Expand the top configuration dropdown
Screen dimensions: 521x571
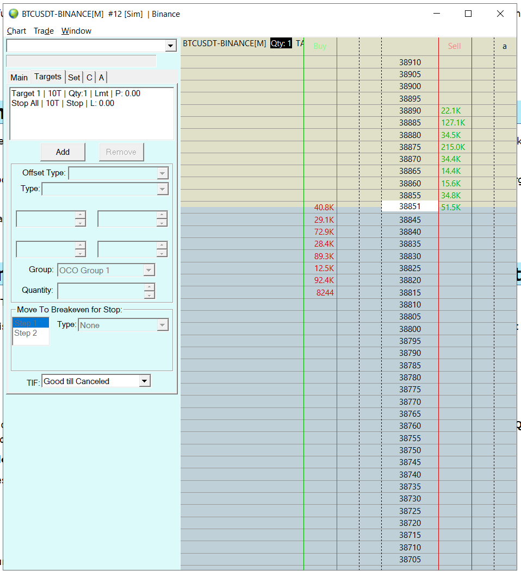pyautogui.click(x=170, y=46)
